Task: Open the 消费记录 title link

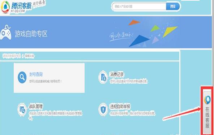Action: [x=117, y=74]
